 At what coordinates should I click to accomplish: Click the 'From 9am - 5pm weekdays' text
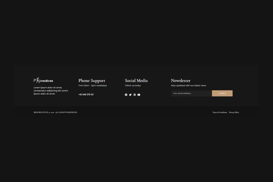pyautogui.click(x=93, y=86)
